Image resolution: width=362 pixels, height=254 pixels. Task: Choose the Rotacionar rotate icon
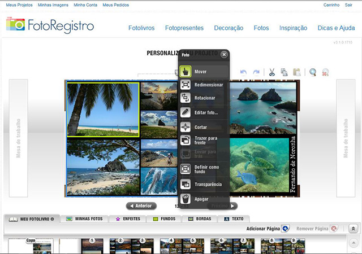click(x=186, y=98)
